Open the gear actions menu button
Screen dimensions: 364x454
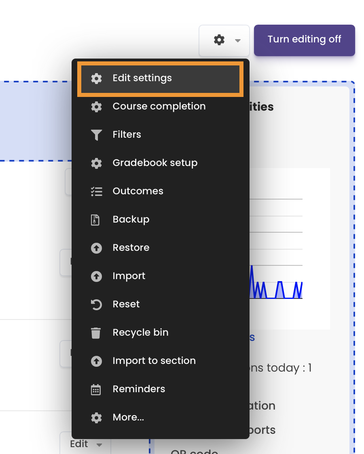224,40
